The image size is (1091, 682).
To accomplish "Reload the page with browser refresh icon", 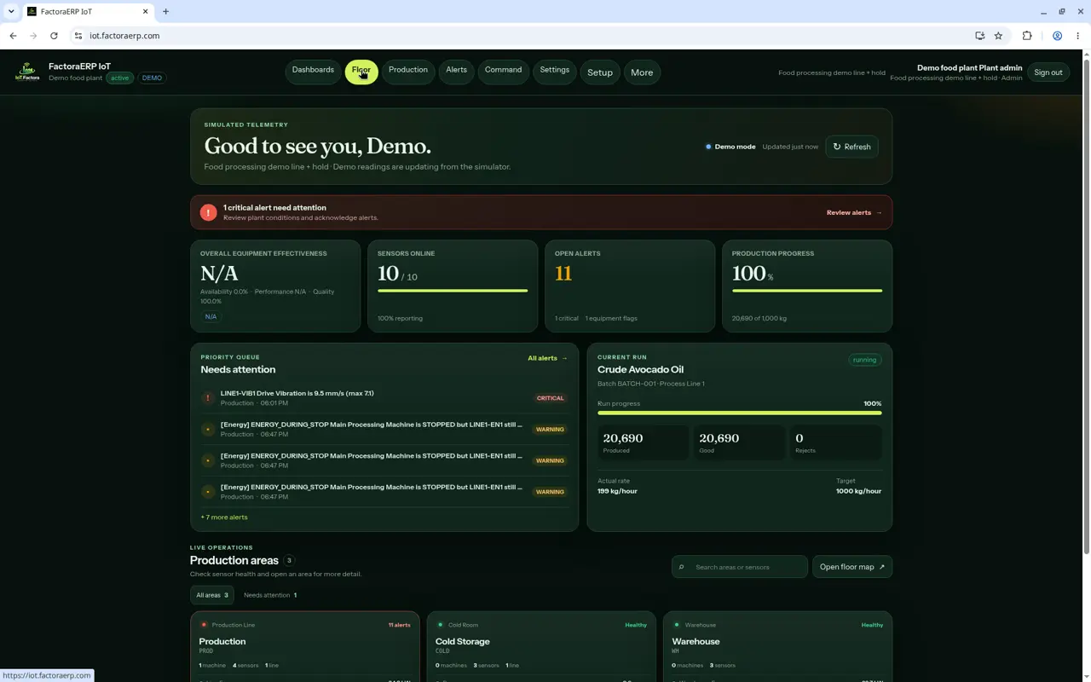I will [x=54, y=36].
